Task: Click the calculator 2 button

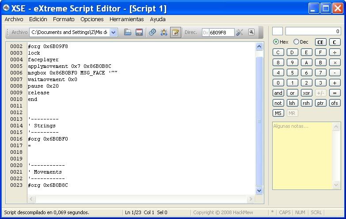Action: pyautogui.click(x=306, y=83)
